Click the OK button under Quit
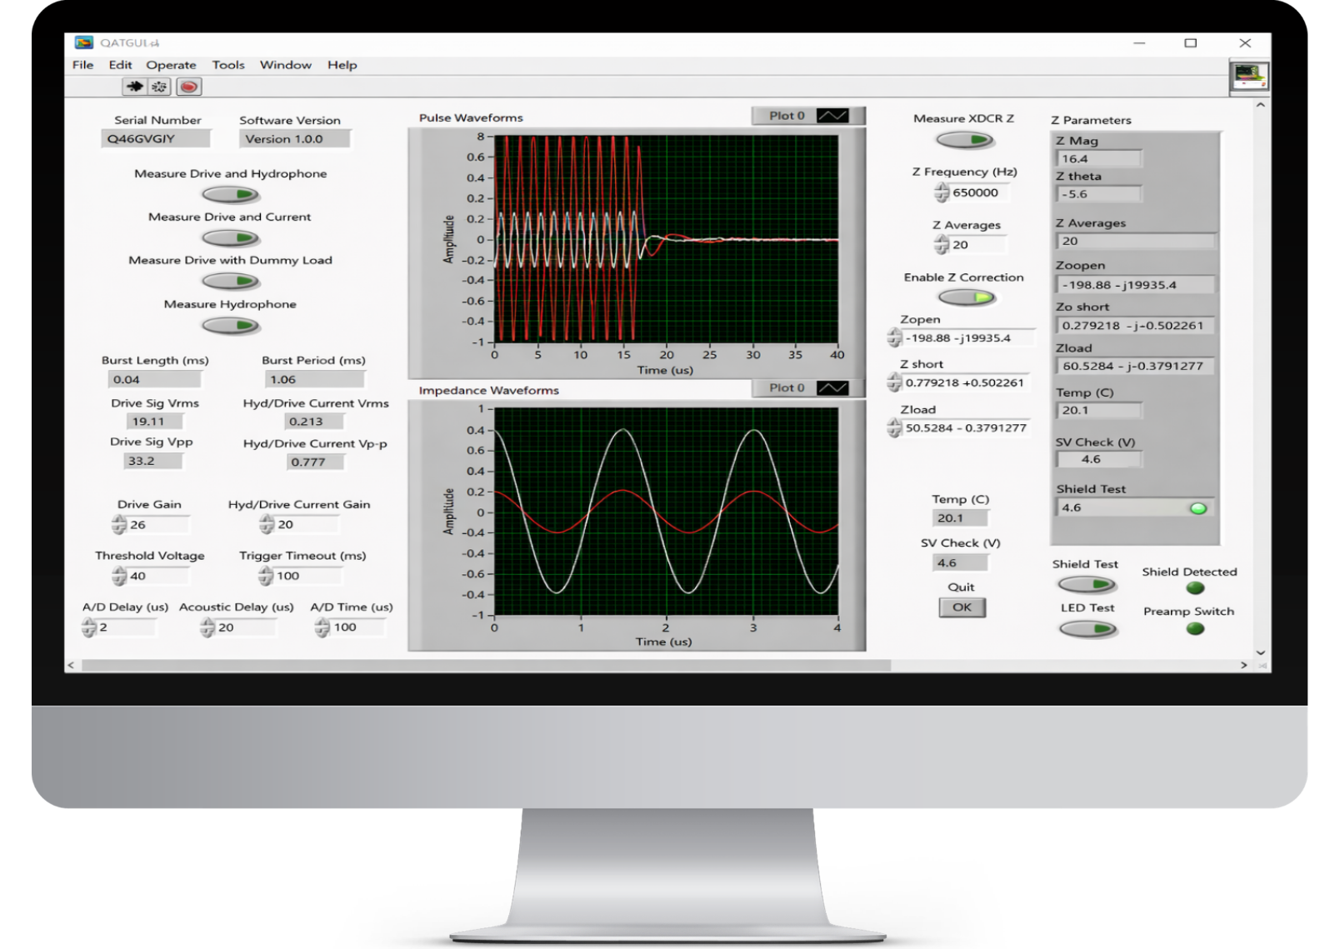Screen dimensions: 1340x949 click(962, 607)
